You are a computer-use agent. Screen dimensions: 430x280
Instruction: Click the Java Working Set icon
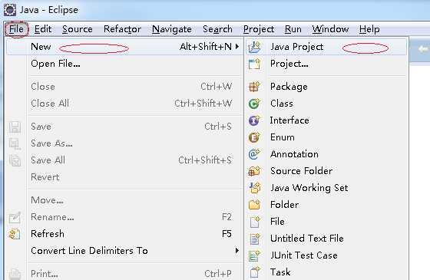point(255,188)
